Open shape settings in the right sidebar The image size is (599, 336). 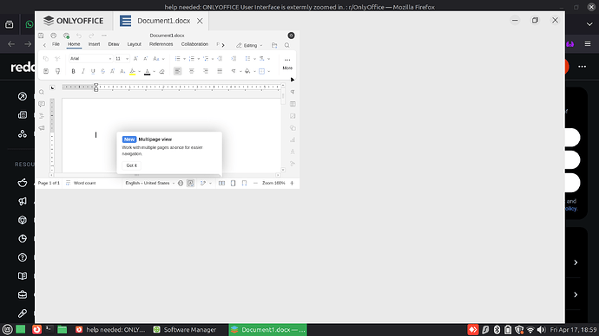pos(293,128)
